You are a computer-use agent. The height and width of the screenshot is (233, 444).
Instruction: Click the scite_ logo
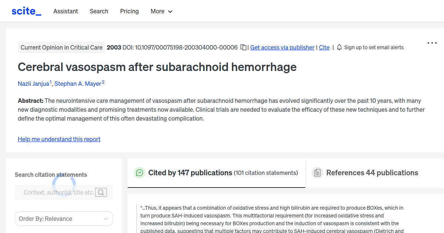(26, 11)
